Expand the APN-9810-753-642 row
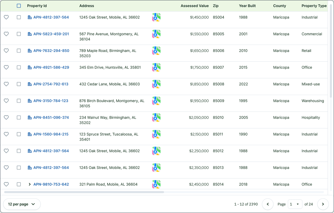The height and width of the screenshot is (213, 334). click(30, 184)
